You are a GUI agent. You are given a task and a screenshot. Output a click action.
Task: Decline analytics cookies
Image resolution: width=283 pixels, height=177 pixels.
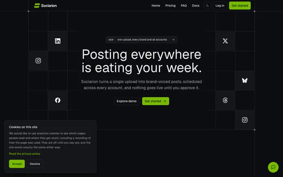[35, 164]
